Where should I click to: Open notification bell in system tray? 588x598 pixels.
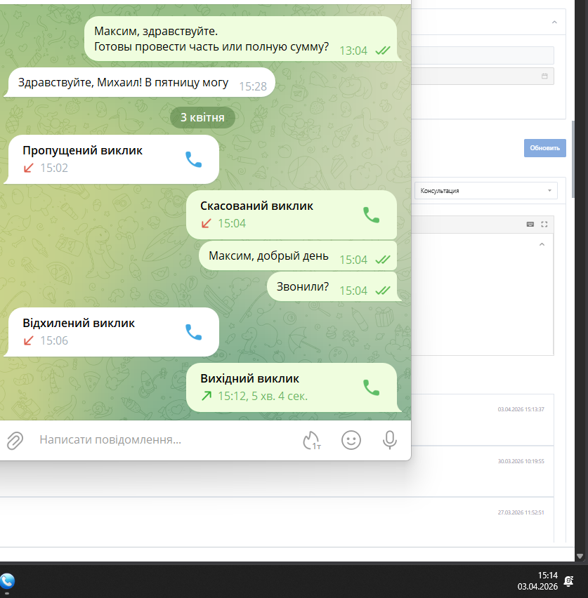pyautogui.click(x=568, y=581)
